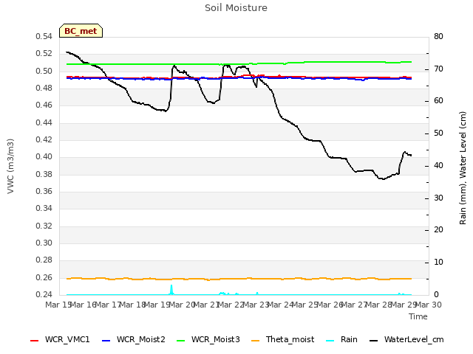The image size is (473, 354).
Task: Click the 0.52 left axis tick label
Action: point(44,54)
